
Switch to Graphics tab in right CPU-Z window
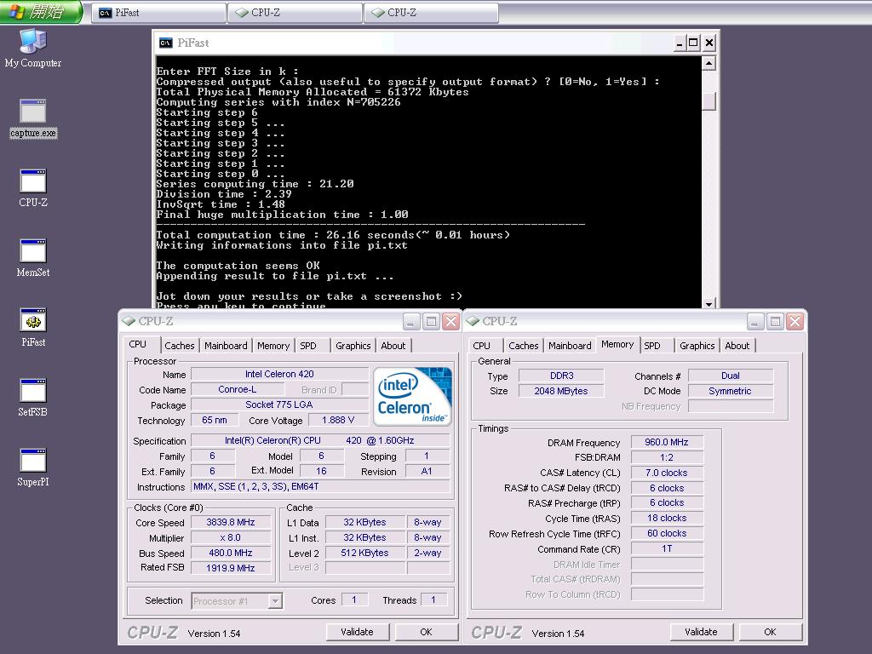697,346
